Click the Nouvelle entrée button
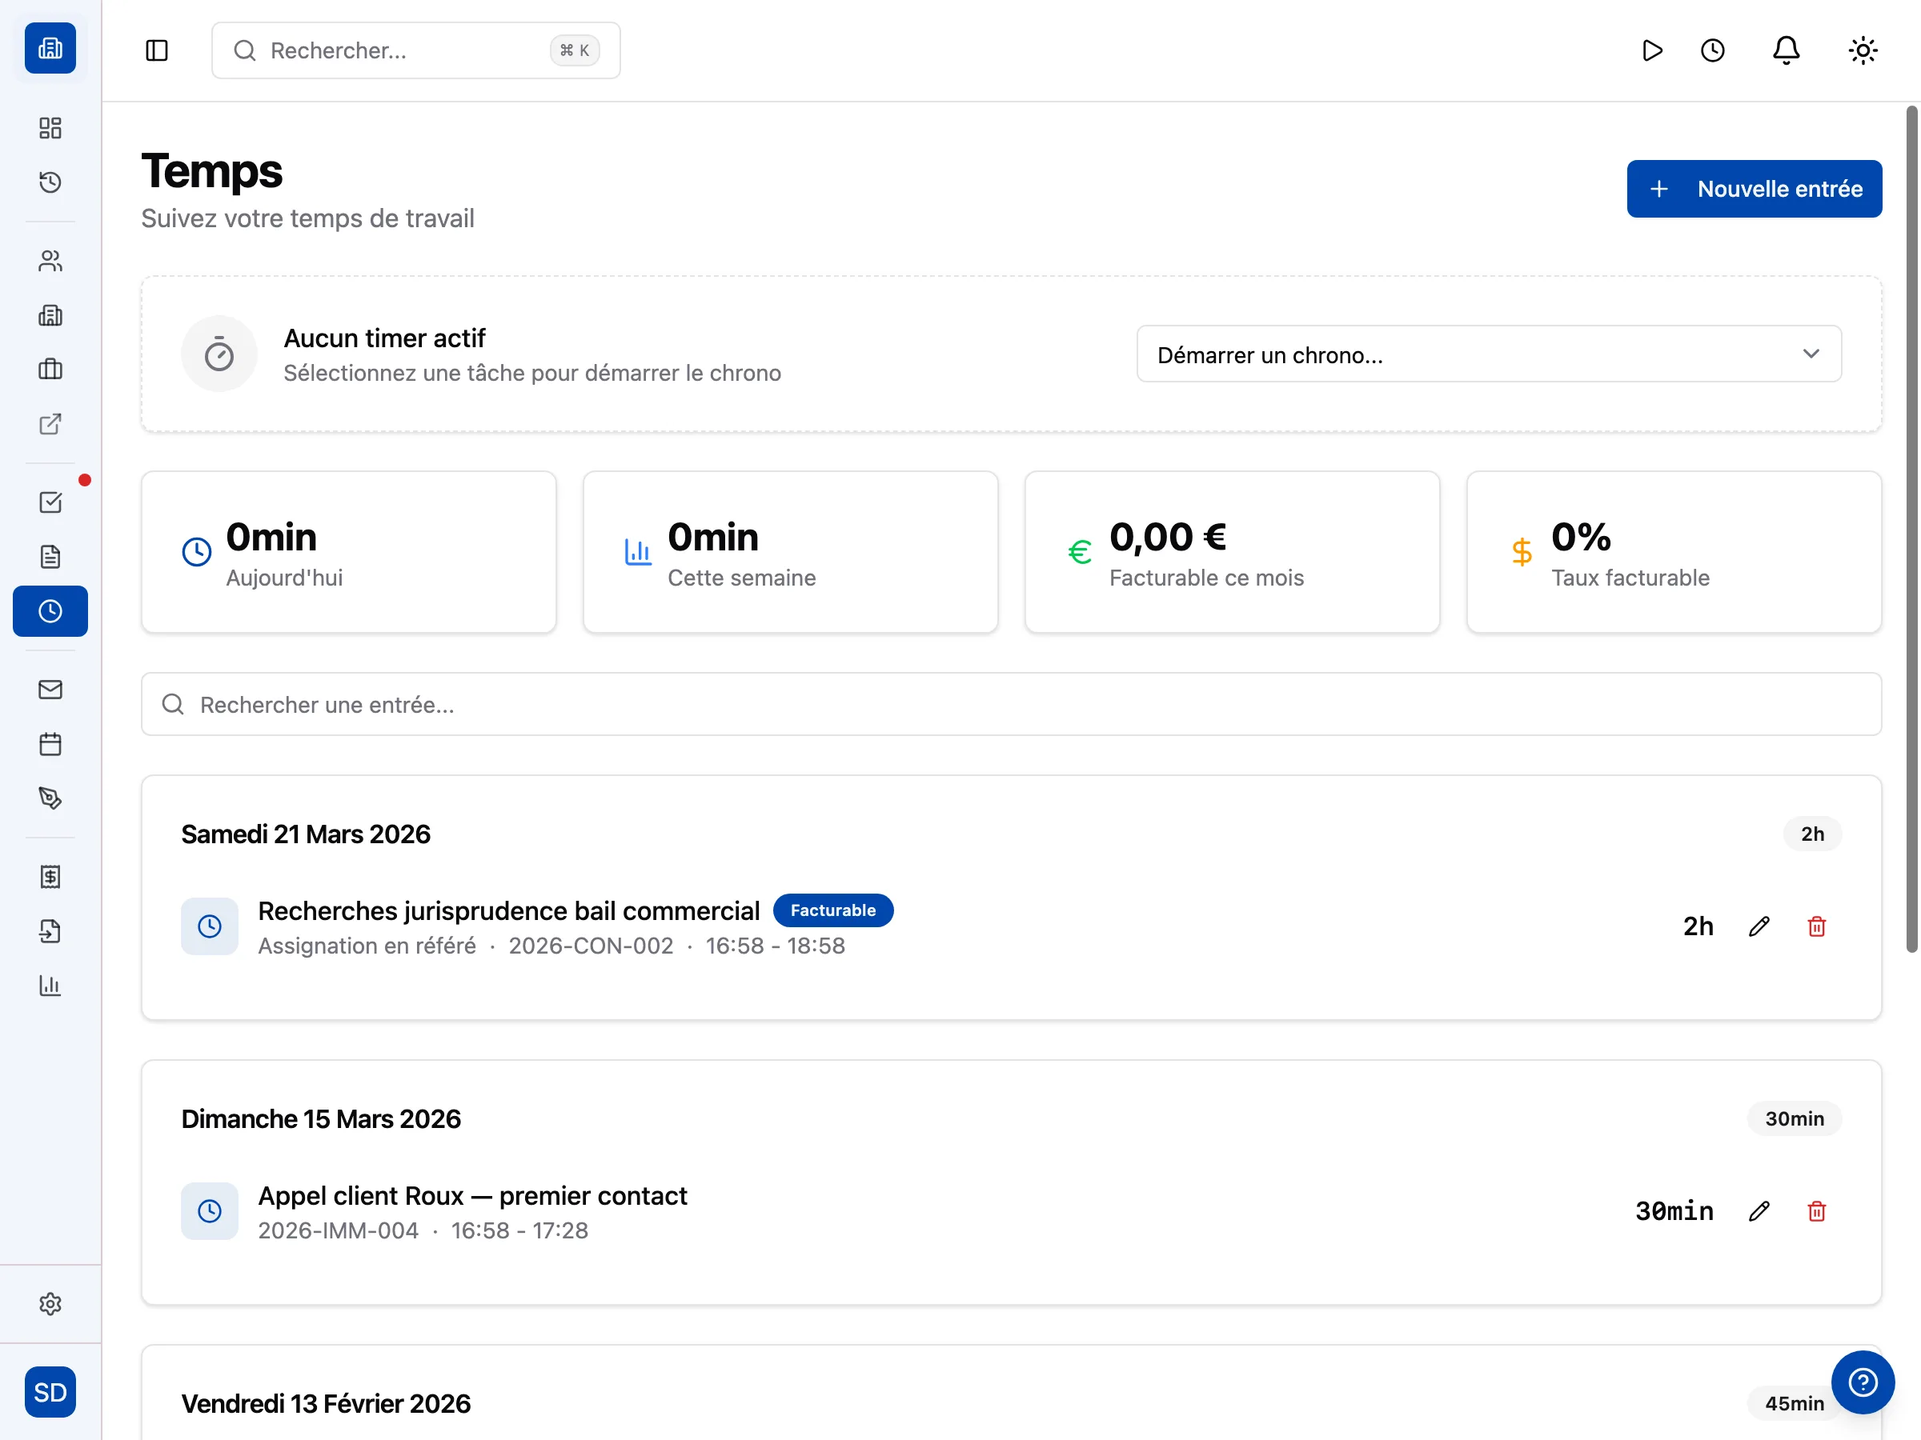This screenshot has height=1440, width=1921. [x=1754, y=188]
